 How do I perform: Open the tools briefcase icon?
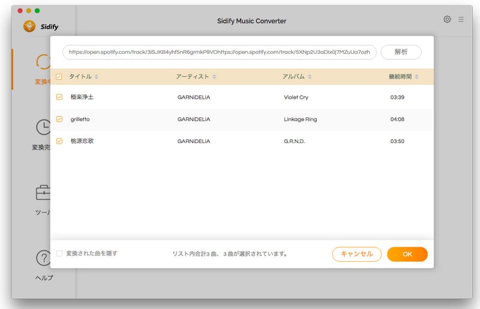coord(43,193)
